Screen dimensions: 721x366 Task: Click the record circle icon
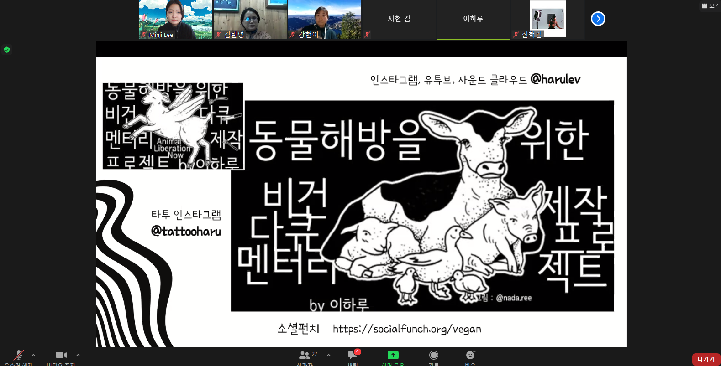point(434,355)
